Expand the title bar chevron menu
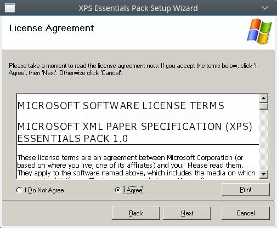Image resolution: width=277 pixels, height=228 pixels. pos(265,8)
